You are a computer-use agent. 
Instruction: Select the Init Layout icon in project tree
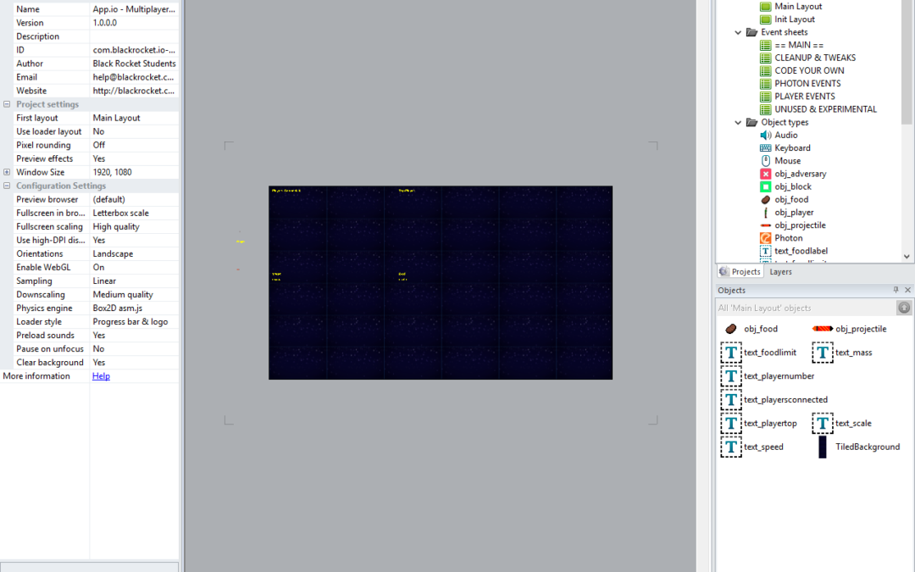pos(765,19)
